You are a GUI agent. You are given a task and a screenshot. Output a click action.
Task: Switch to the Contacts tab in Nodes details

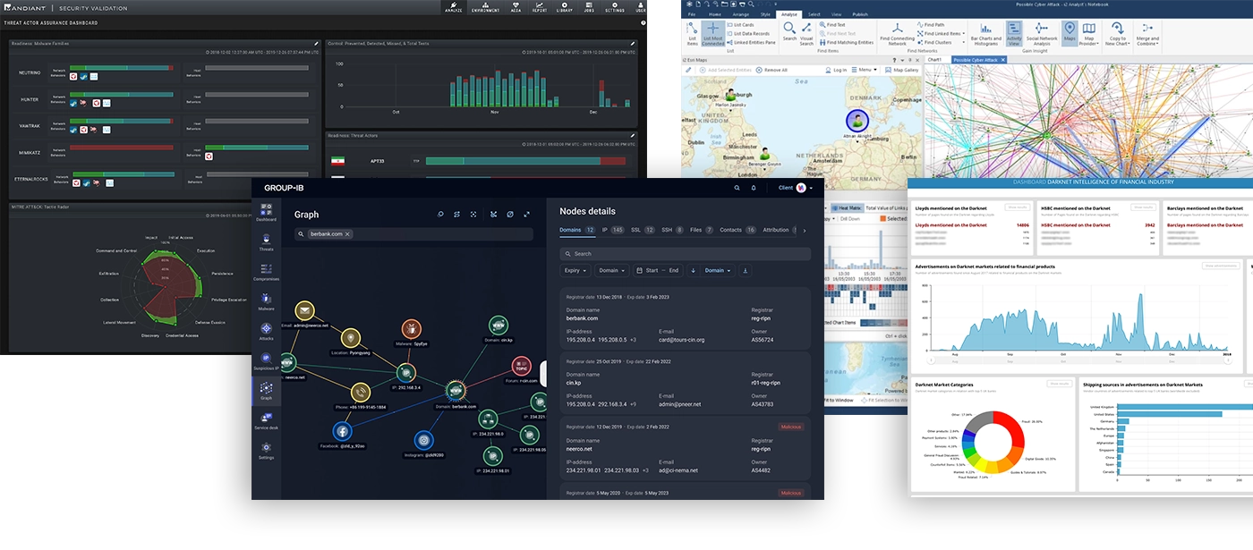click(x=738, y=230)
